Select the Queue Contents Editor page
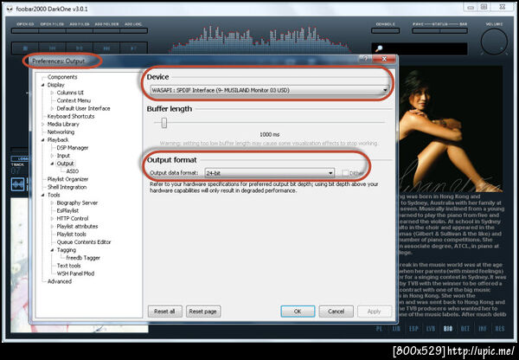Screen dimensions: 519x360 tap(84, 242)
